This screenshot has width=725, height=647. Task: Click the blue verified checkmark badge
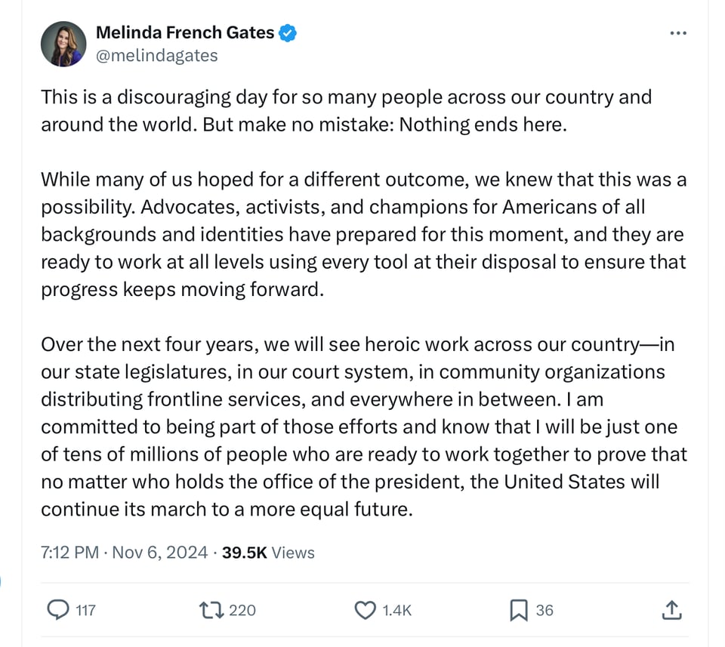click(288, 32)
